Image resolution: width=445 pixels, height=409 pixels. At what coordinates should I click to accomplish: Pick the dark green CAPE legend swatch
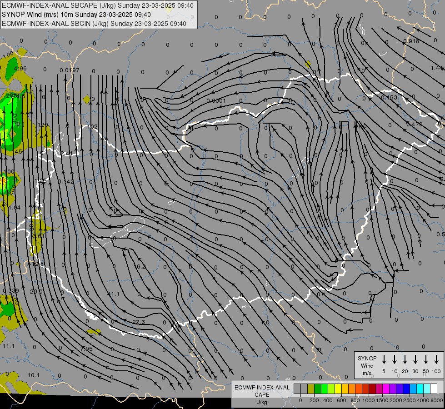318,389
